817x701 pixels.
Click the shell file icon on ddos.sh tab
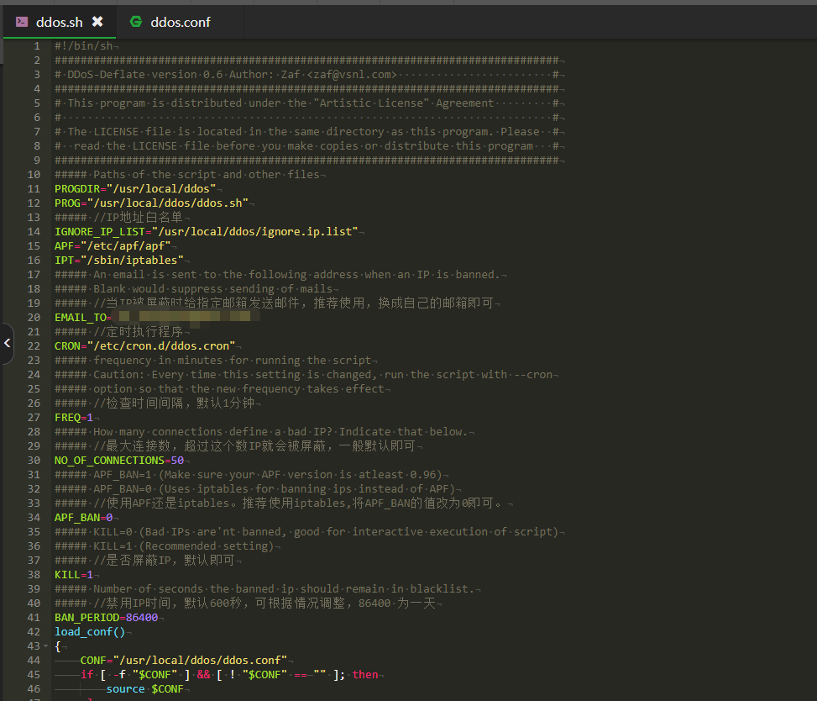click(22, 22)
